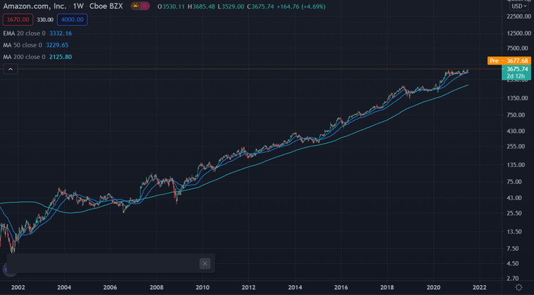Click the low value 3529.00
Screen dimensions: 534x295
coord(232,6)
